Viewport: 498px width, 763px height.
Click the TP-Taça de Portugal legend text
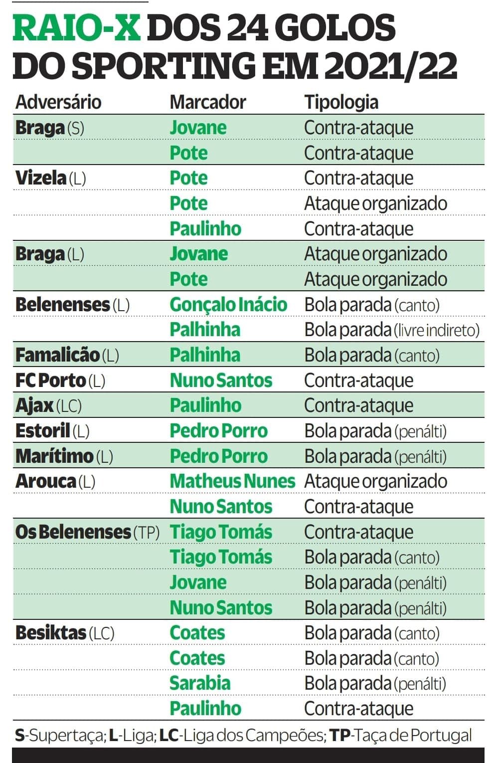(400, 736)
